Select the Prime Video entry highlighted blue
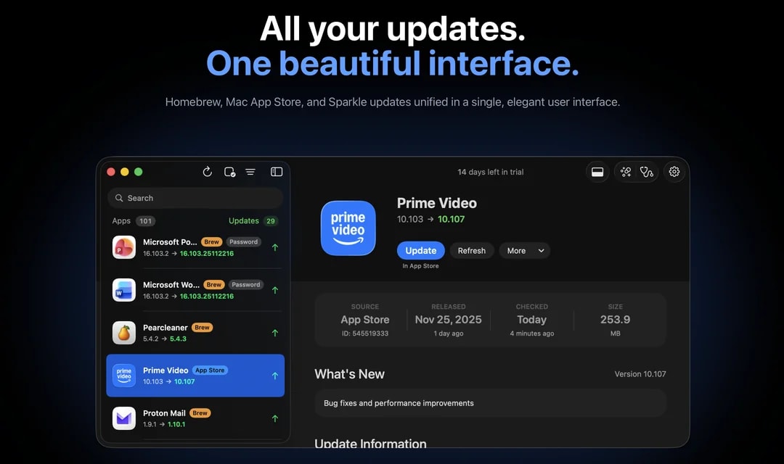784x464 pixels. coord(195,376)
